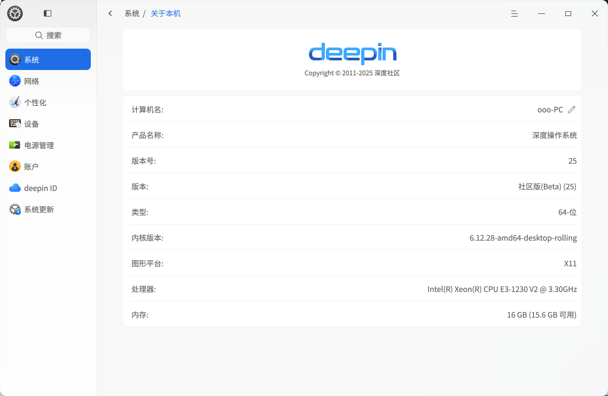Click the 账户 user icon
The image size is (608, 396).
tap(15, 166)
